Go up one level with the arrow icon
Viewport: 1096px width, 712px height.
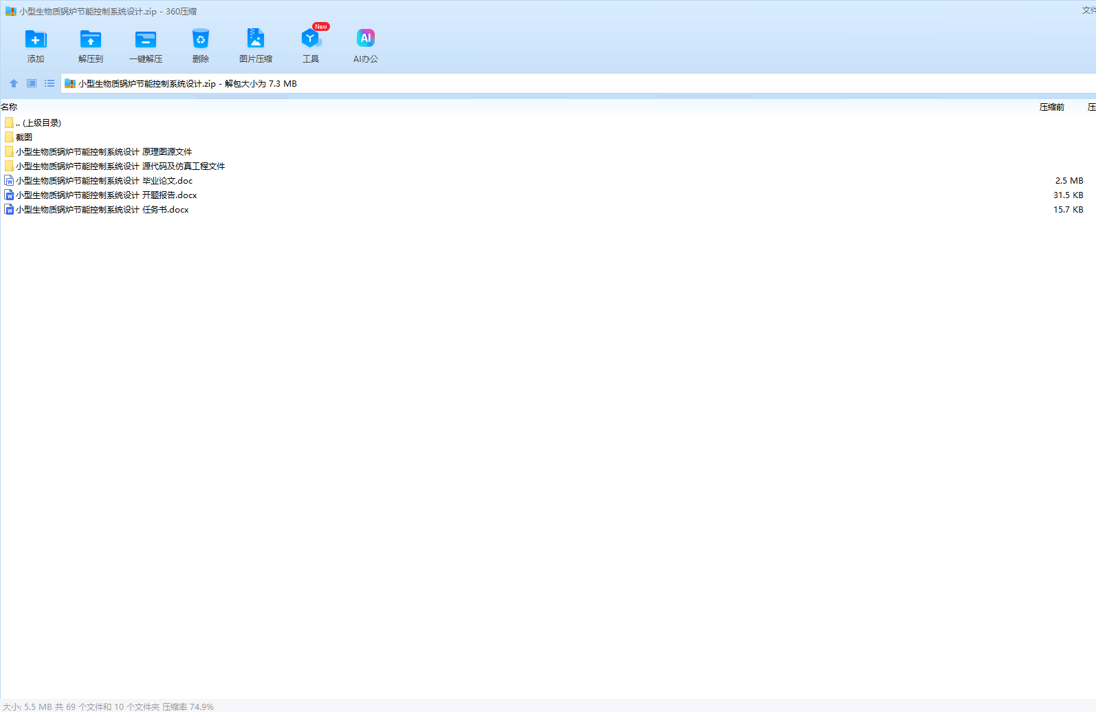(x=14, y=83)
